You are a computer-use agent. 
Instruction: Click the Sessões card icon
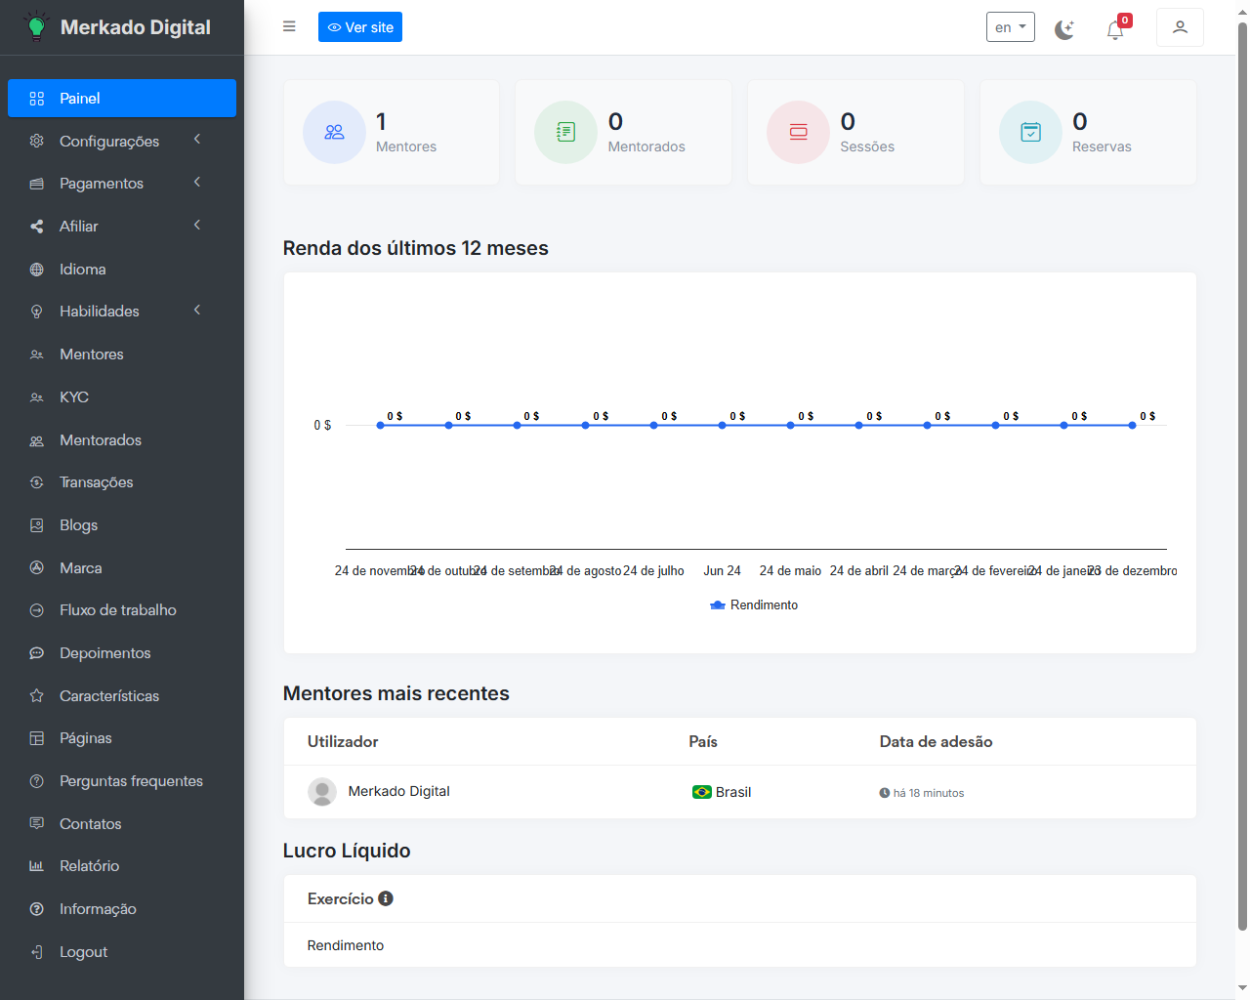(x=798, y=132)
